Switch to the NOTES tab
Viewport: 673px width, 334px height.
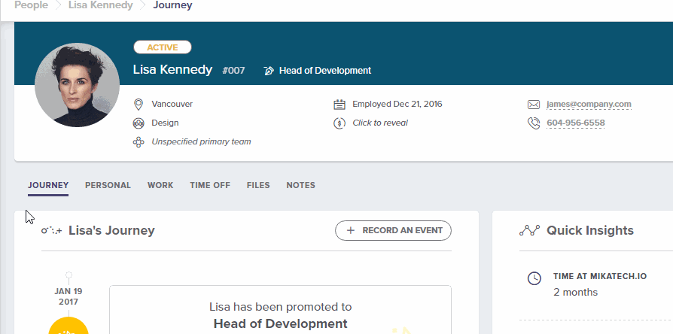click(x=300, y=185)
